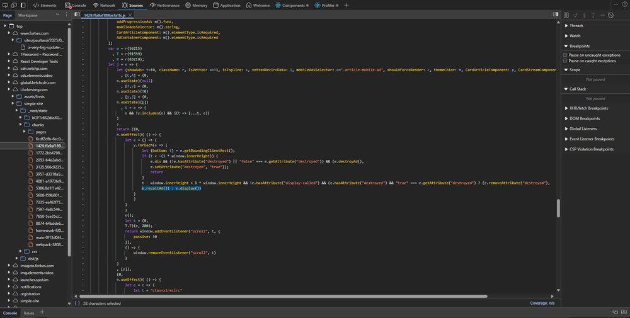Image resolution: width=630 pixels, height=318 pixels.
Task: Switch to the Network tab
Action: tap(104, 5)
